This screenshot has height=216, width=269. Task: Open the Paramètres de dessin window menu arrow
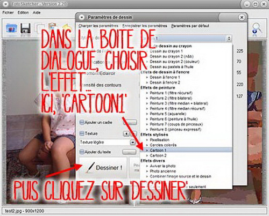click(82, 17)
